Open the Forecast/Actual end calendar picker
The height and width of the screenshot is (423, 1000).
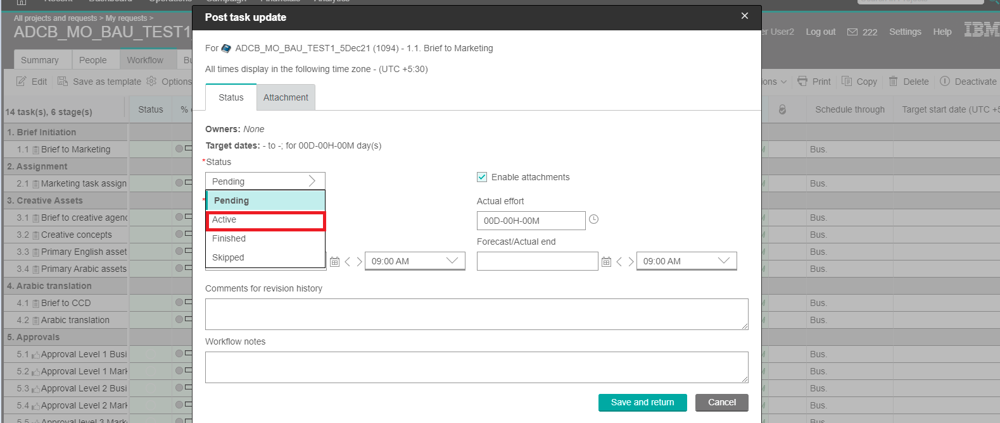pos(606,262)
